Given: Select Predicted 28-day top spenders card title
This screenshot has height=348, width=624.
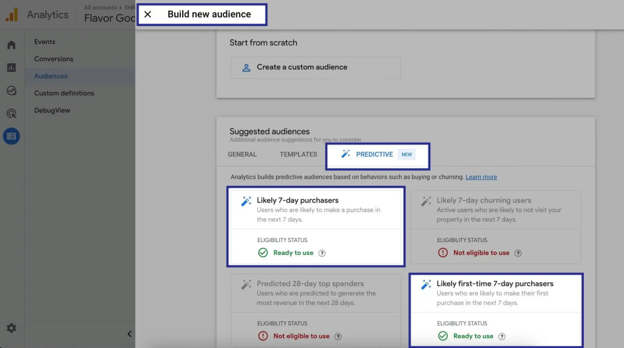Looking at the screenshot, I should click(x=310, y=283).
